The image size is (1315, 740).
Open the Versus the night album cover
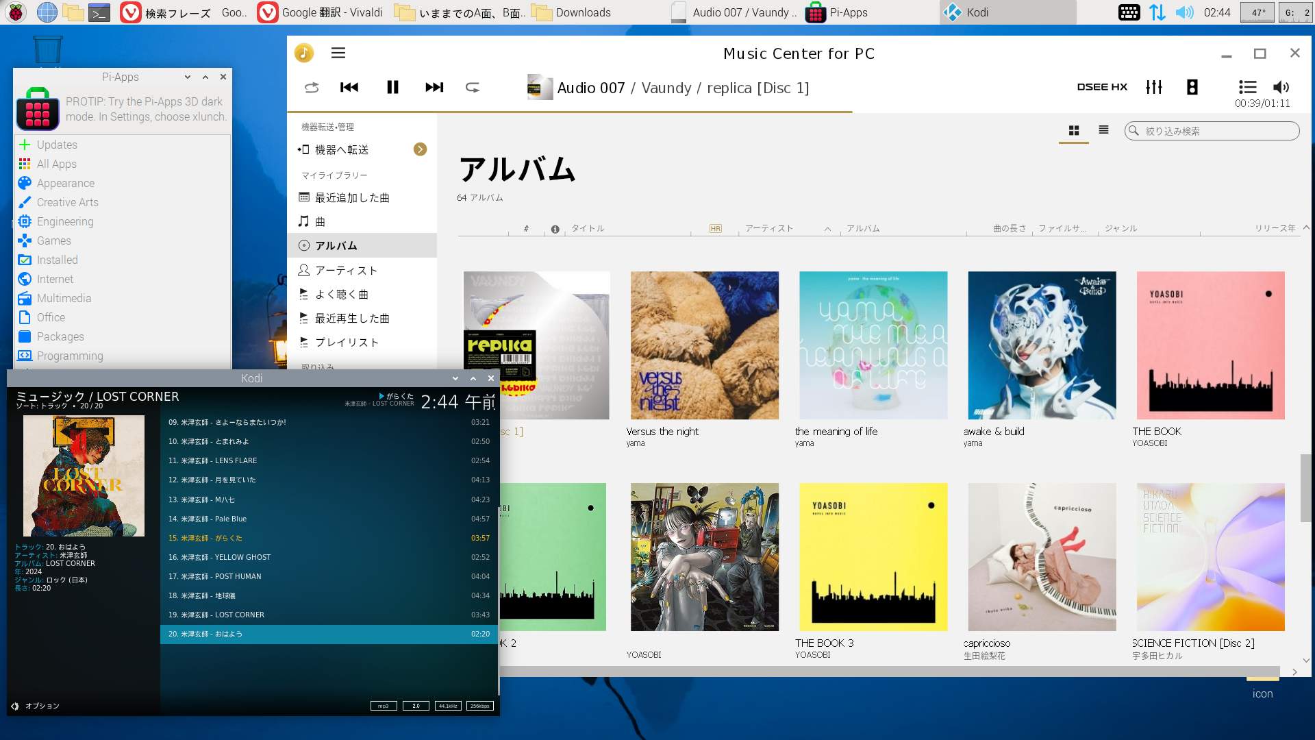click(705, 345)
